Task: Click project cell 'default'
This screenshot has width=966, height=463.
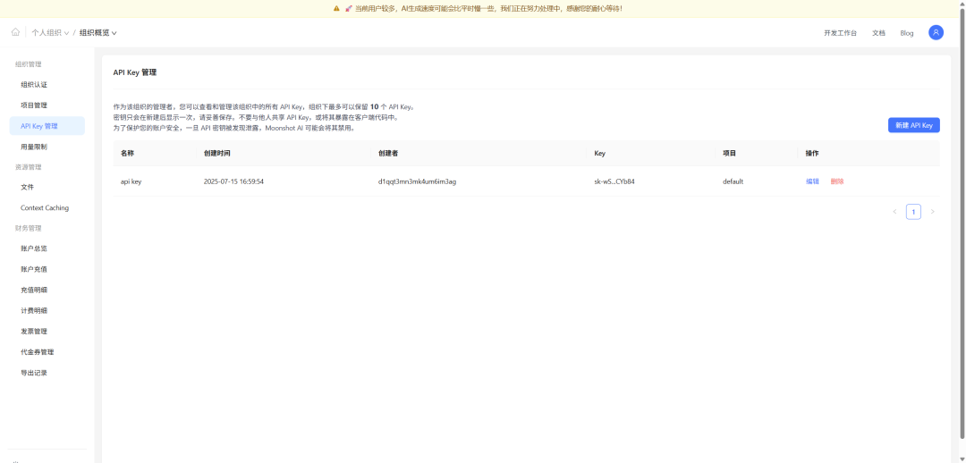Action: coord(733,181)
